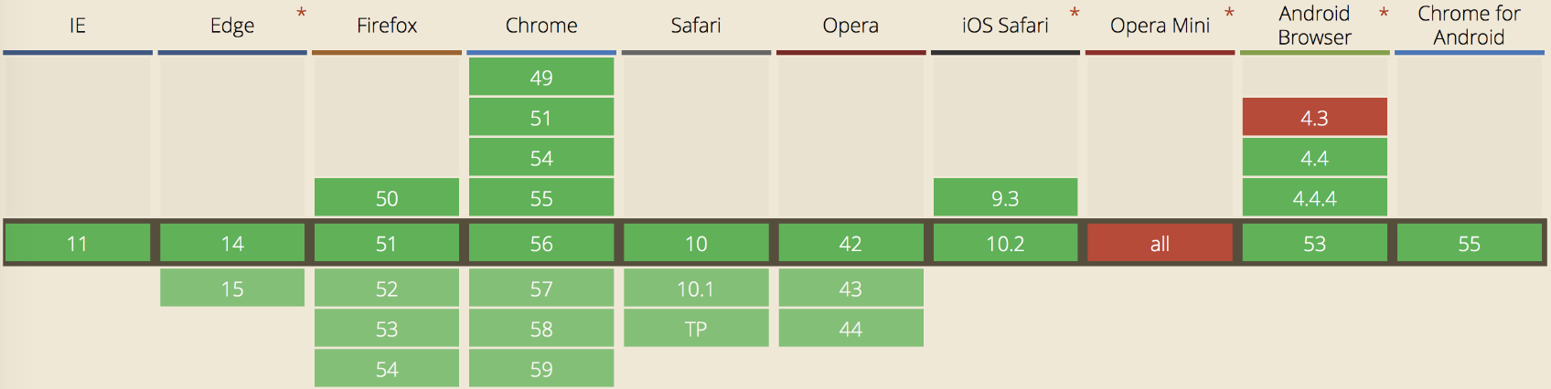Click the Safari 10.1 version cell

(696, 289)
